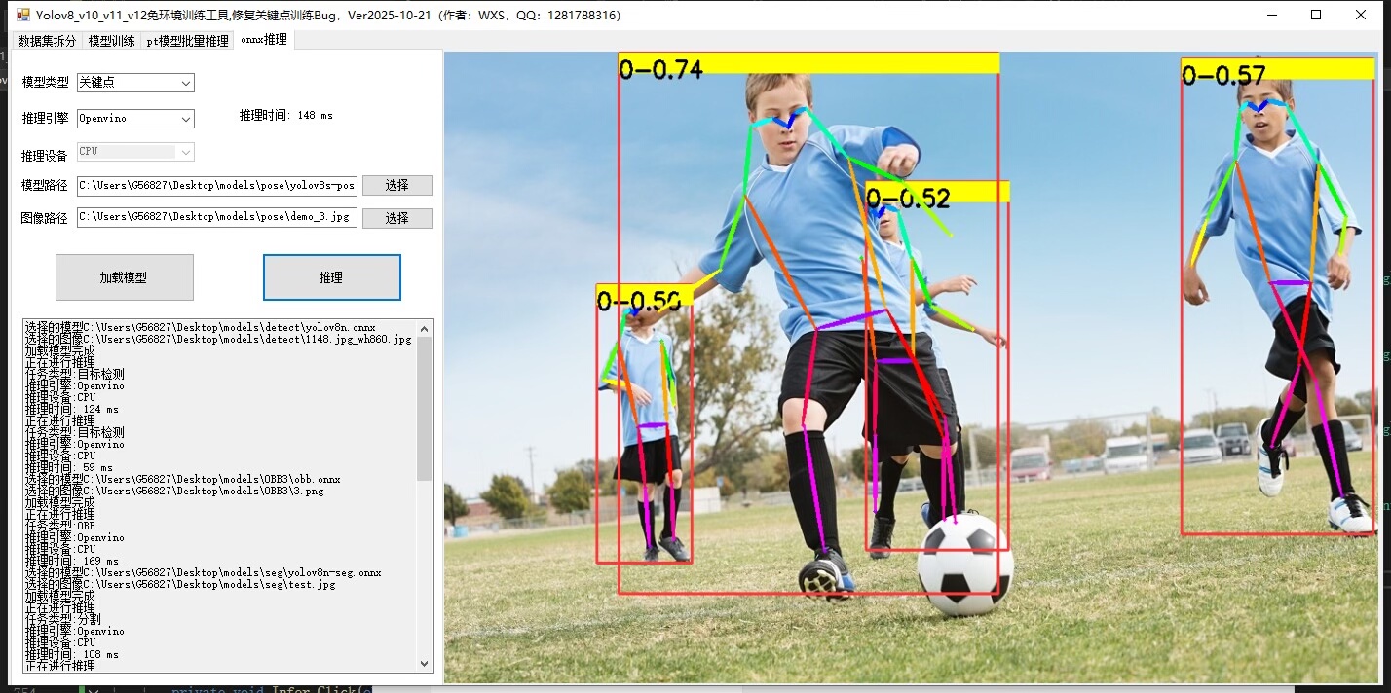Maximize the Yolov8 training tool window
This screenshot has width=1391, height=693.
click(1316, 15)
